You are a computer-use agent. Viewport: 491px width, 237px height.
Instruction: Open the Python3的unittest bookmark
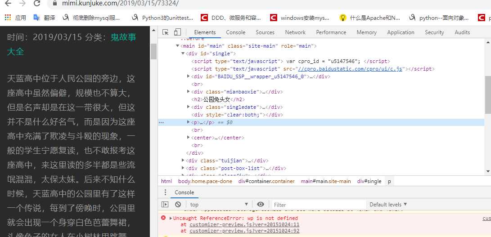tap(162, 18)
